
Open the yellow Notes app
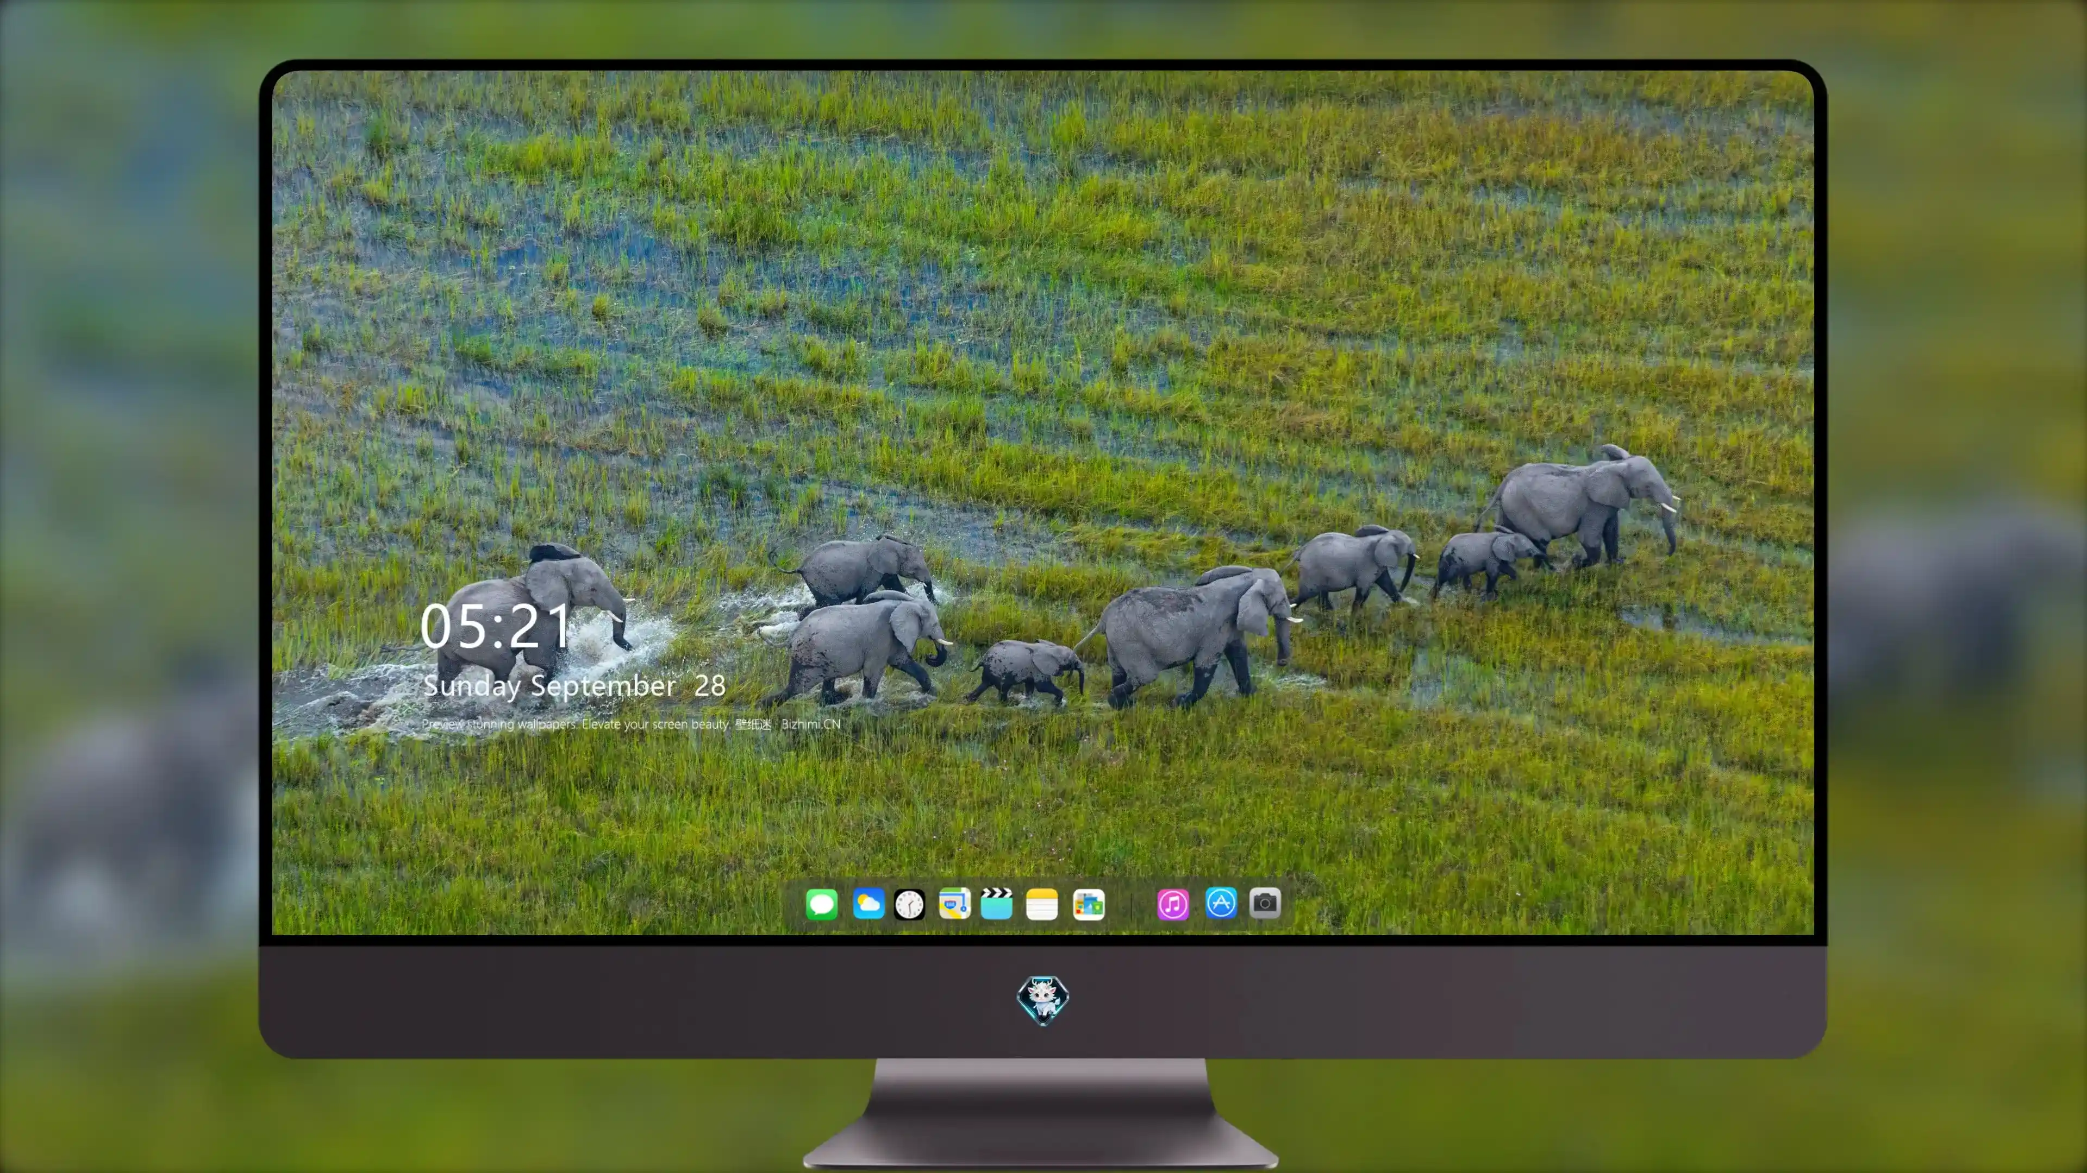click(x=1042, y=904)
